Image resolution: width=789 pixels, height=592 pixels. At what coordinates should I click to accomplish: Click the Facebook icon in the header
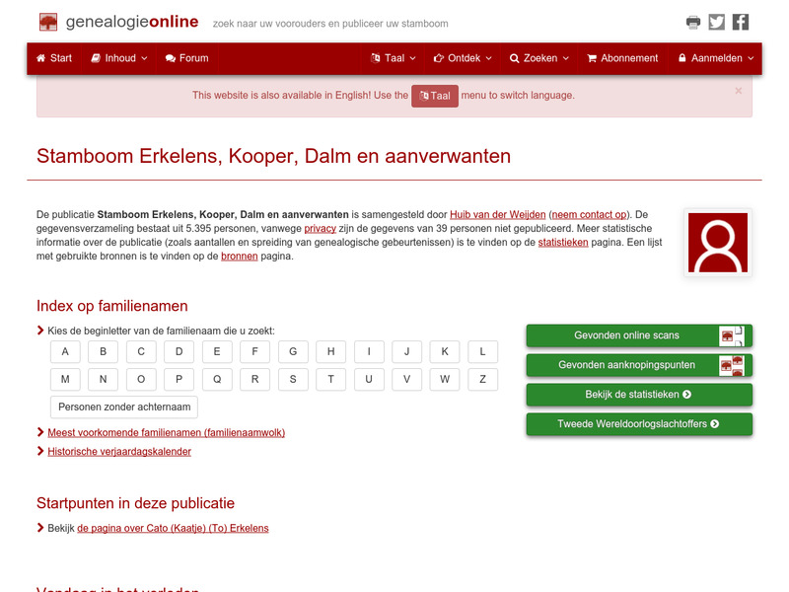740,22
